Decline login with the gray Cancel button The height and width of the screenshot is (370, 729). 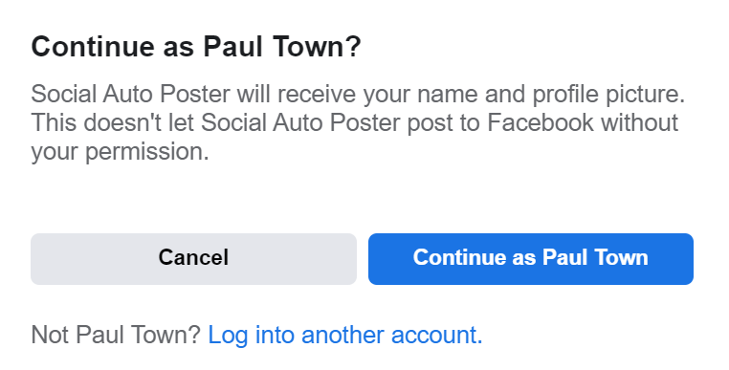[x=193, y=259]
